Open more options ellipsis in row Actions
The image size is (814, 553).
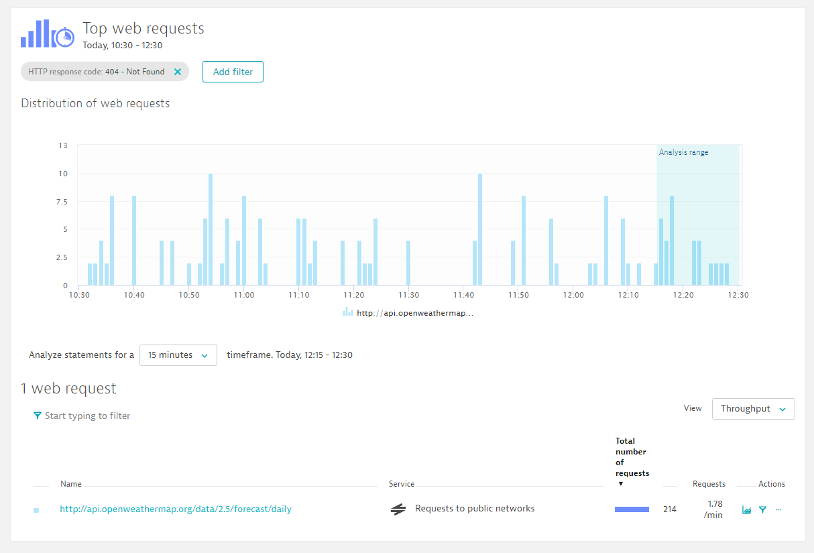[x=778, y=510]
